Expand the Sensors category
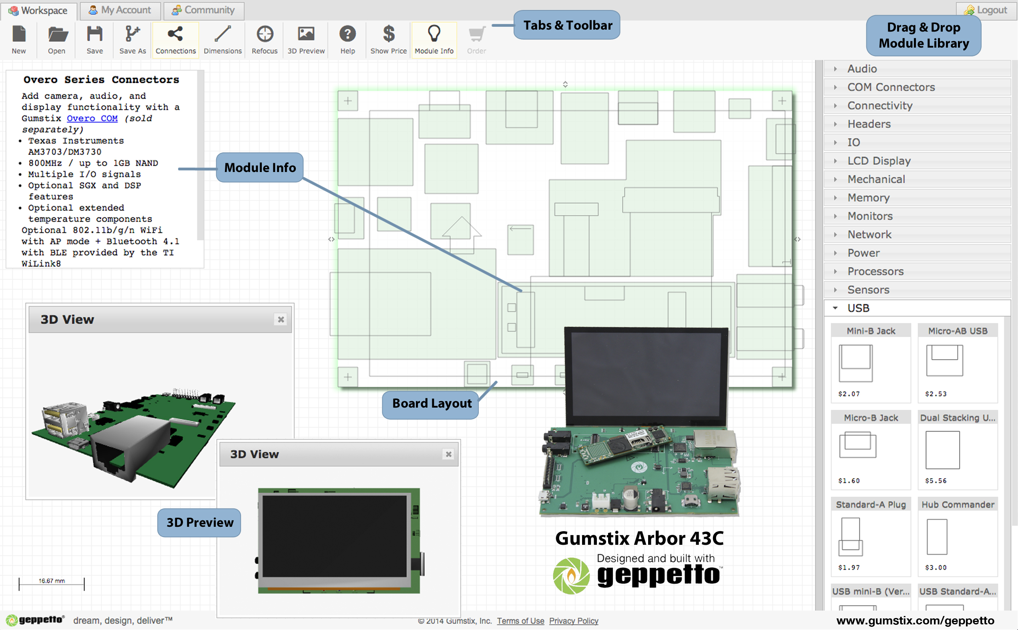 (917, 290)
